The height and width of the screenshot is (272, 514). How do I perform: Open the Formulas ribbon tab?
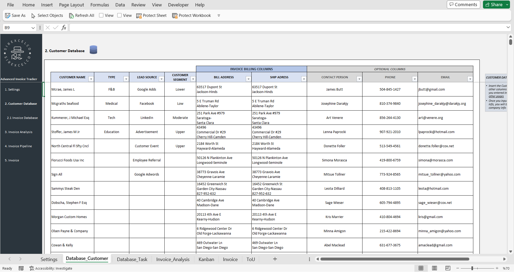click(100, 5)
